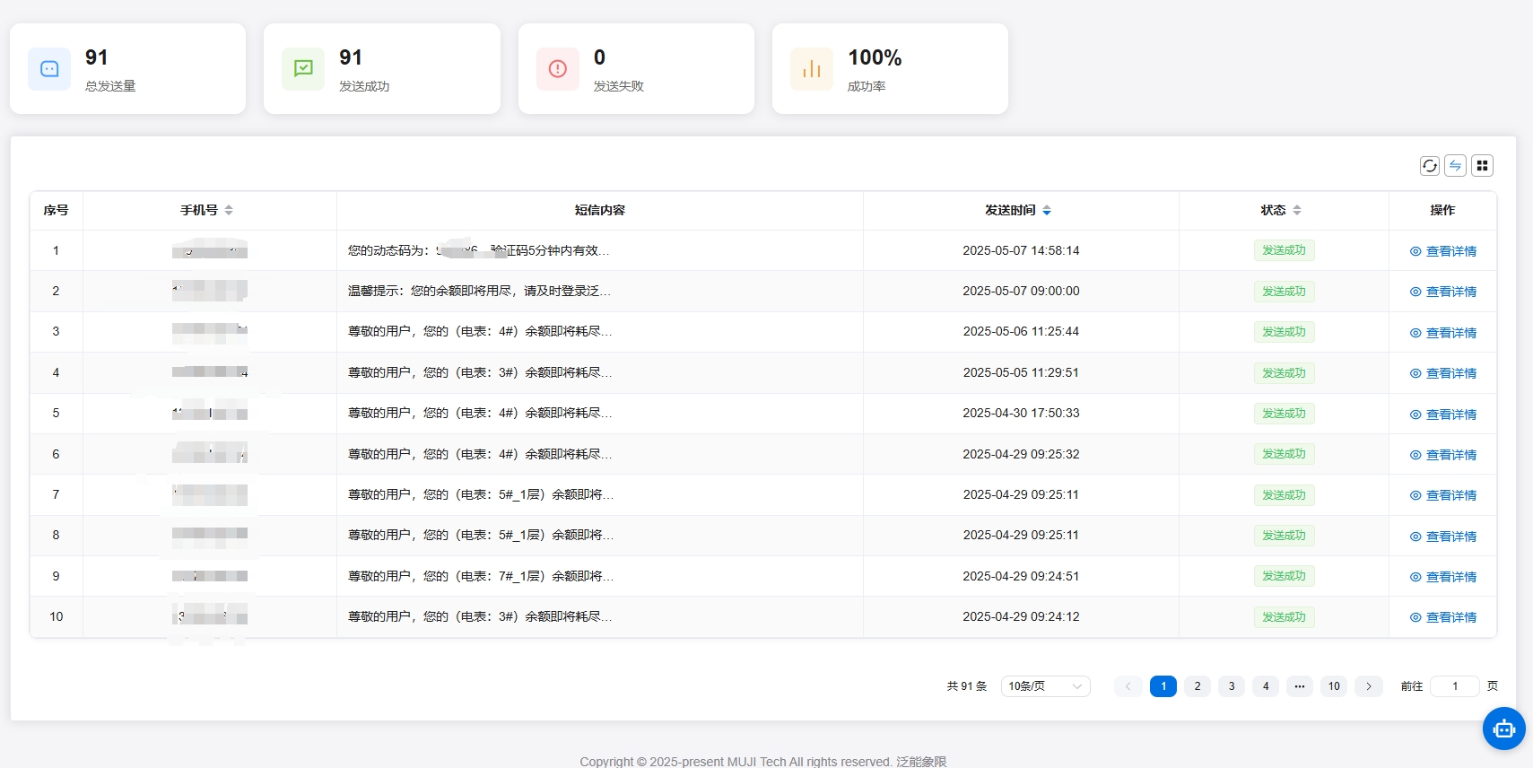Click the 发送失败 warning icon
Viewport: 1533px width, 768px height.
point(558,69)
